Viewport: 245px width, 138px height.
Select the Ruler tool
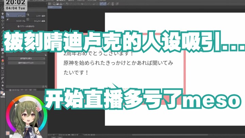[x=2, y=78]
